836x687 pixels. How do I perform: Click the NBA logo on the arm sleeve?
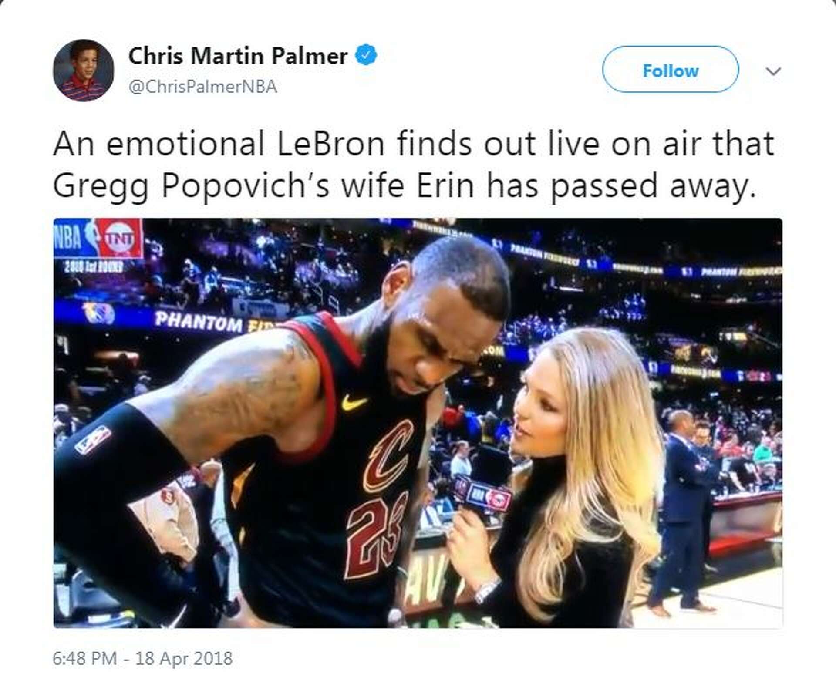pos(93,439)
